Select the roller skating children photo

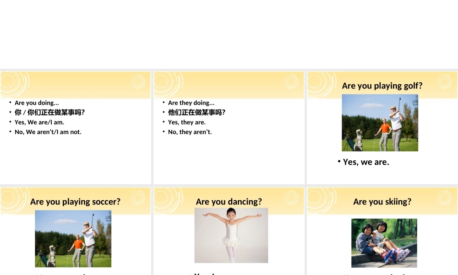(x=383, y=243)
